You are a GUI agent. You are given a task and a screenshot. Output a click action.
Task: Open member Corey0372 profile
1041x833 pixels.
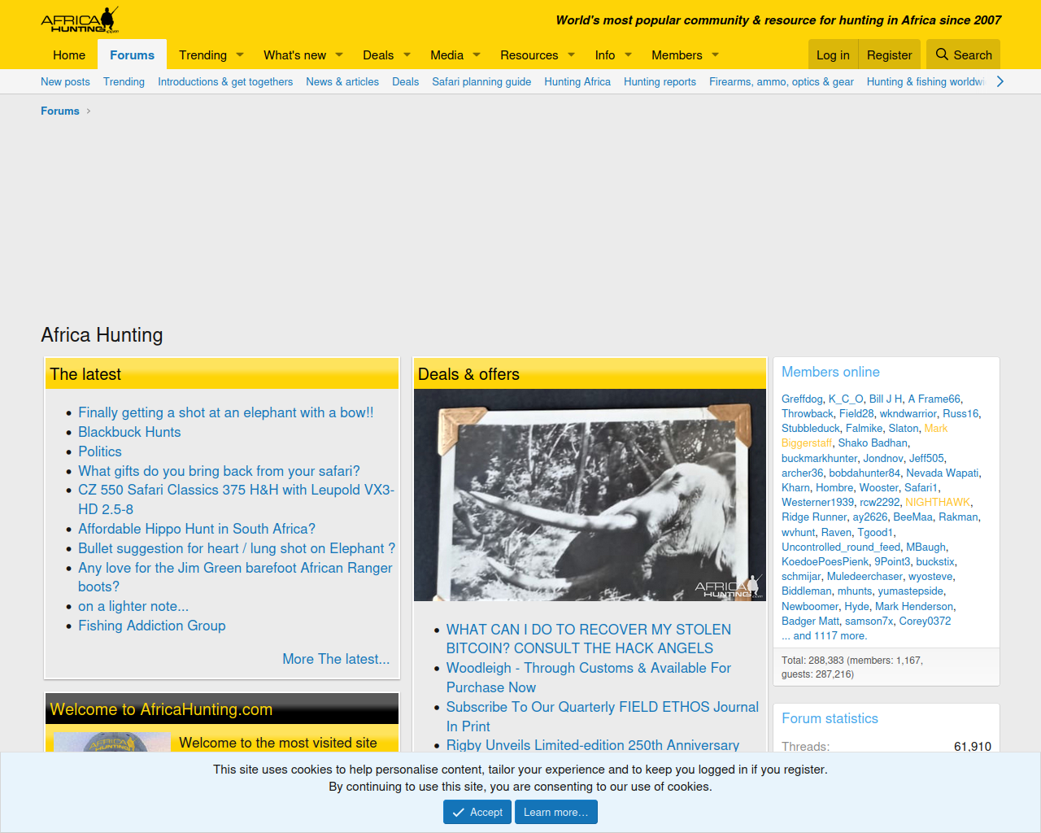click(925, 621)
